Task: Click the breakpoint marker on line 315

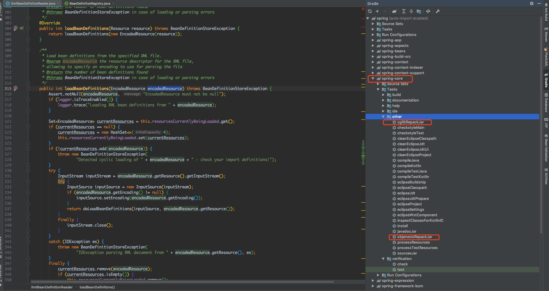Action: 16,88
